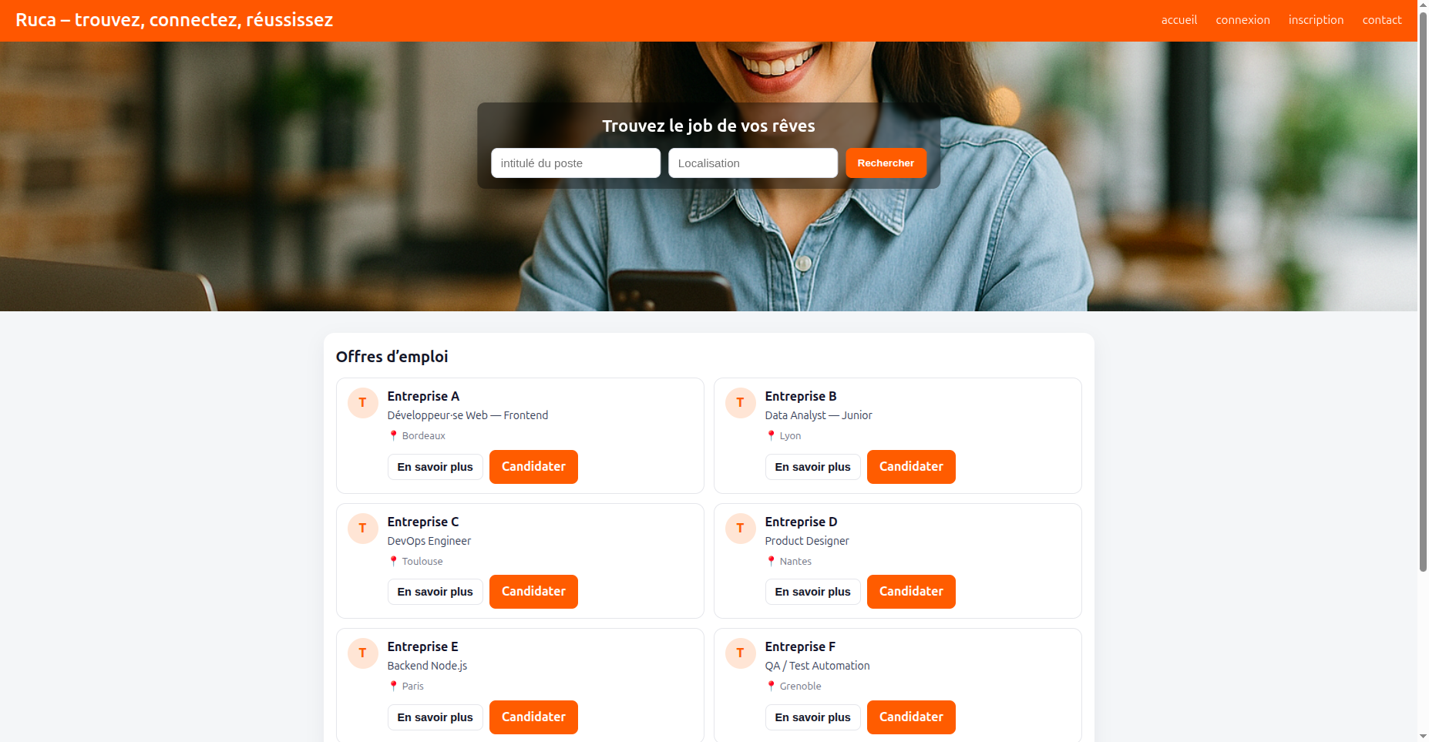This screenshot has width=1429, height=742.
Task: Focus the intitulé du poste field
Action: 576,163
